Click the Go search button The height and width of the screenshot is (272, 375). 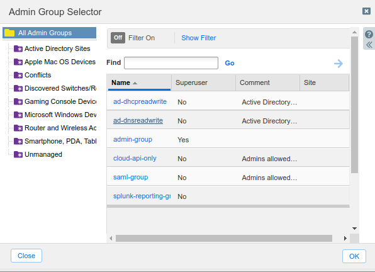pos(230,63)
